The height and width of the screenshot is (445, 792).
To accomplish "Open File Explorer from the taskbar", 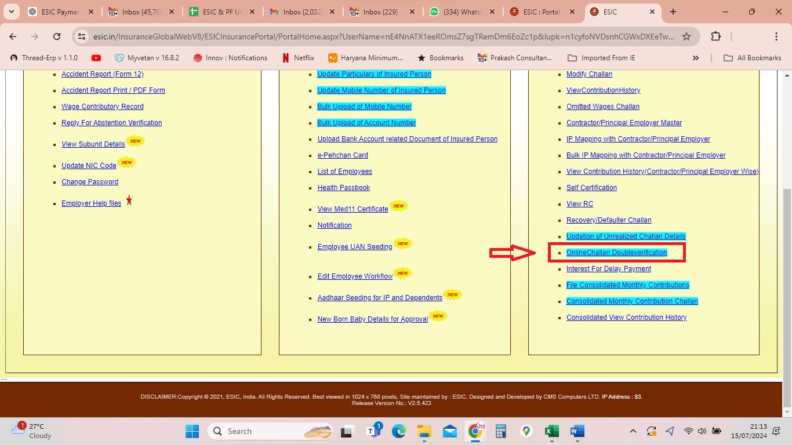I will (424, 431).
